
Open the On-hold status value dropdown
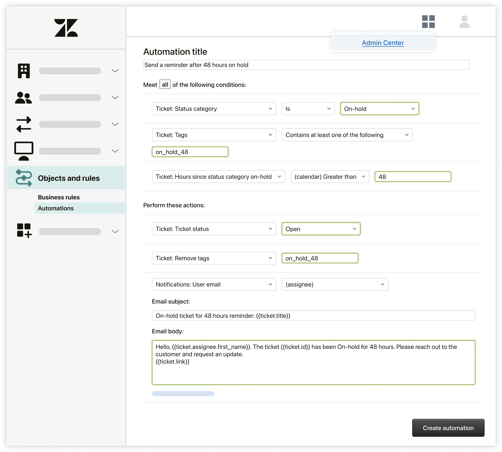click(x=378, y=109)
